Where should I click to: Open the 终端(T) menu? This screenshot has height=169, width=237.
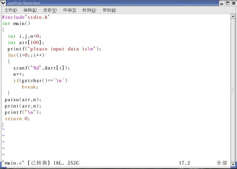[x=70, y=10]
